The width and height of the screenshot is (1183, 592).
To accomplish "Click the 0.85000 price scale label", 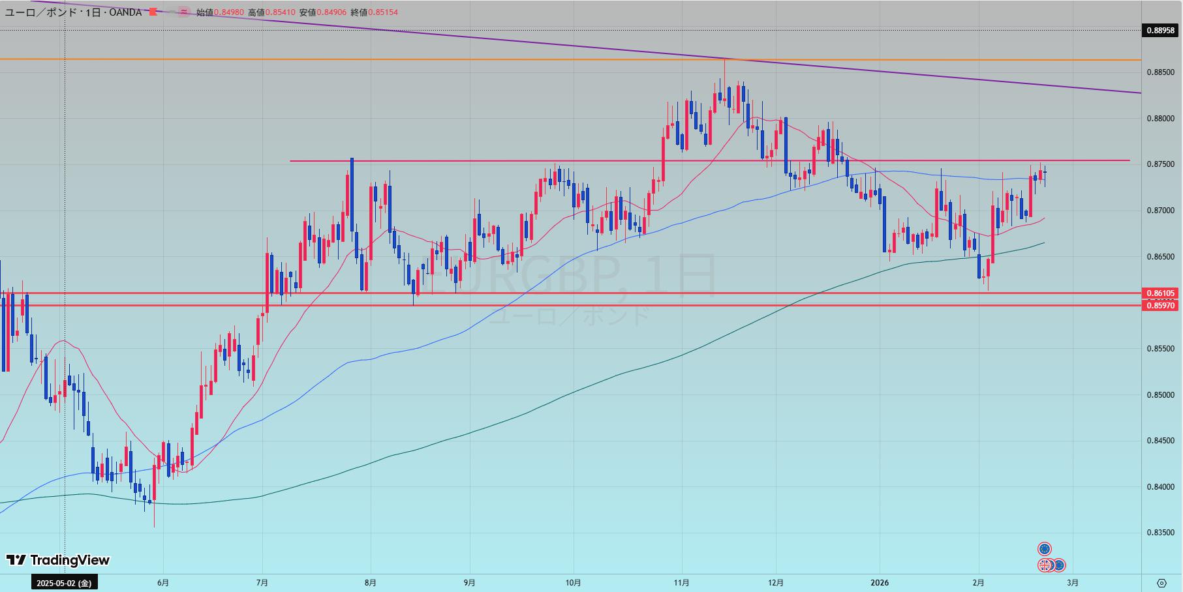I will [1160, 394].
